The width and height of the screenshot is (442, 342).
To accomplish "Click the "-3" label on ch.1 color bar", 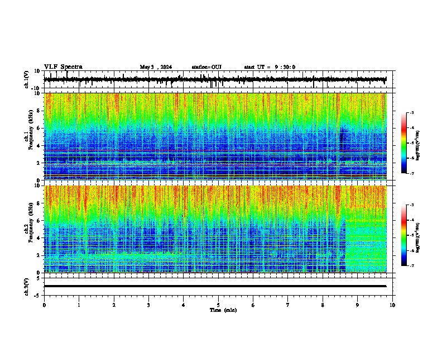I will (x=412, y=113).
